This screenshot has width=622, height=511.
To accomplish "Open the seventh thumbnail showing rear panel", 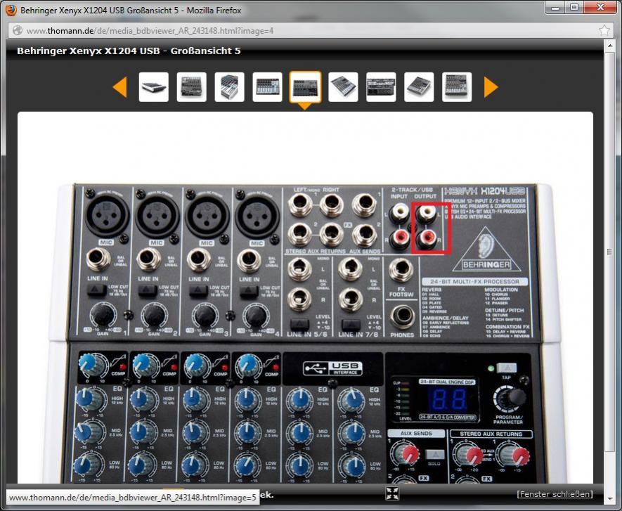I will pos(381,87).
